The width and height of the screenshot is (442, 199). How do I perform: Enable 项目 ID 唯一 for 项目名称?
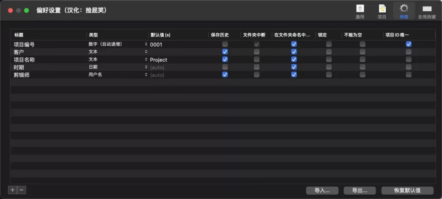pos(409,59)
